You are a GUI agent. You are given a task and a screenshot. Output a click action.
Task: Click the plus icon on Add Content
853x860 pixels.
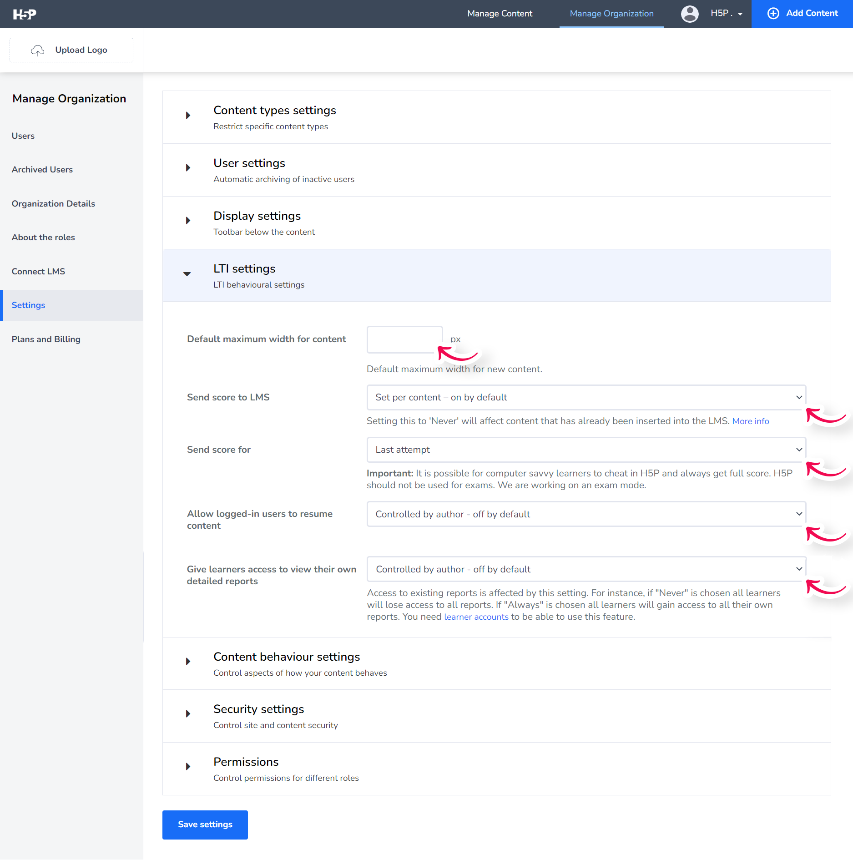click(773, 13)
